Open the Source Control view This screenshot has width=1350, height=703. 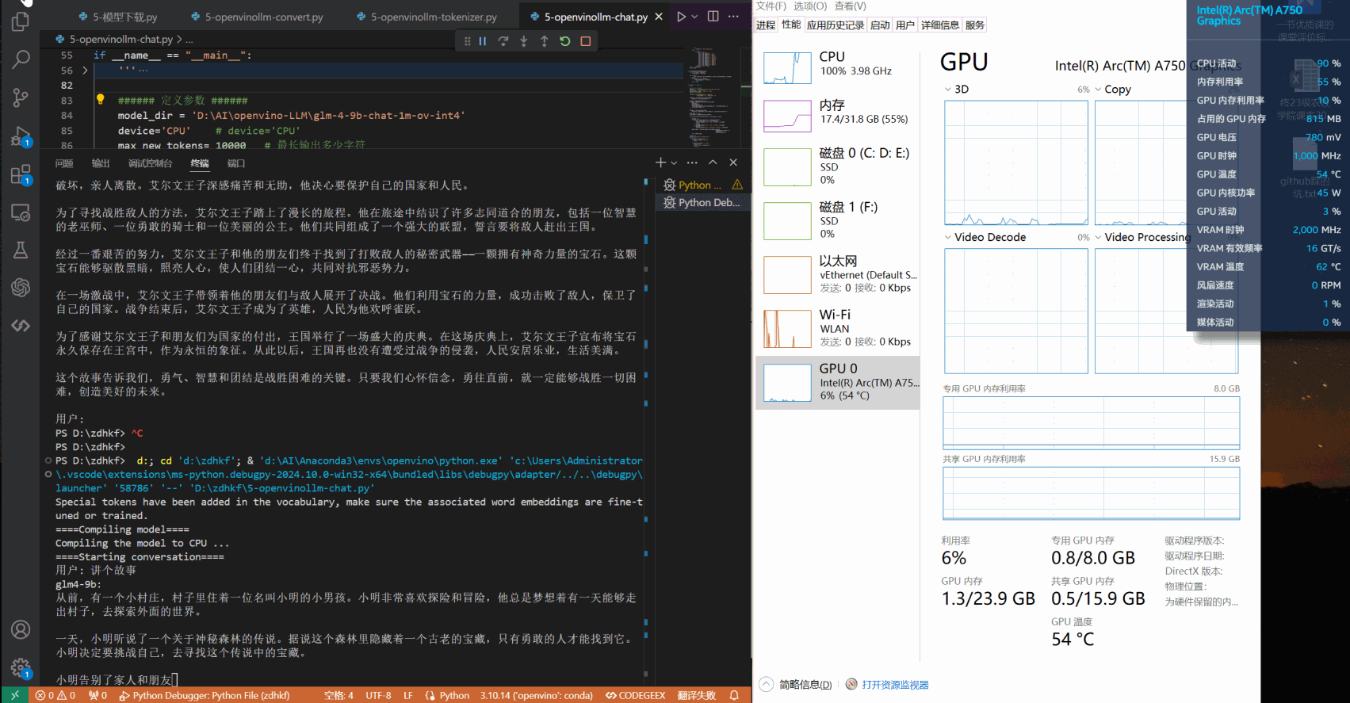(21, 97)
